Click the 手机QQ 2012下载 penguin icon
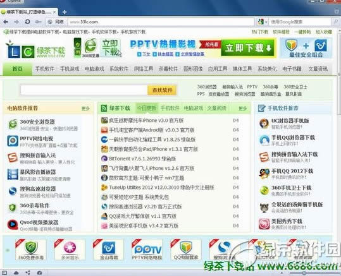 (x=264, y=174)
